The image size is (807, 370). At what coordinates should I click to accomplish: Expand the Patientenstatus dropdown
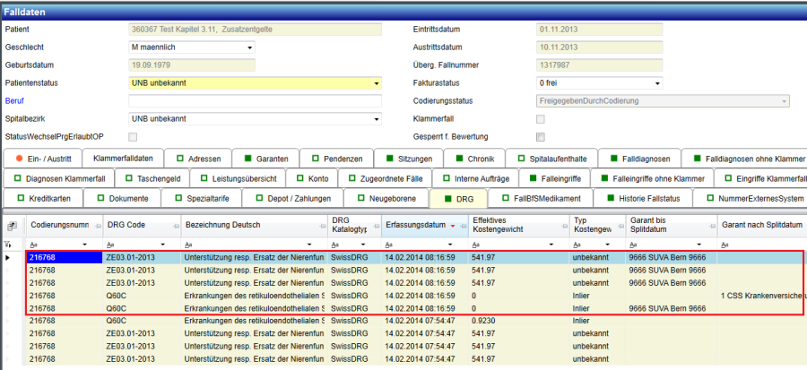(375, 82)
